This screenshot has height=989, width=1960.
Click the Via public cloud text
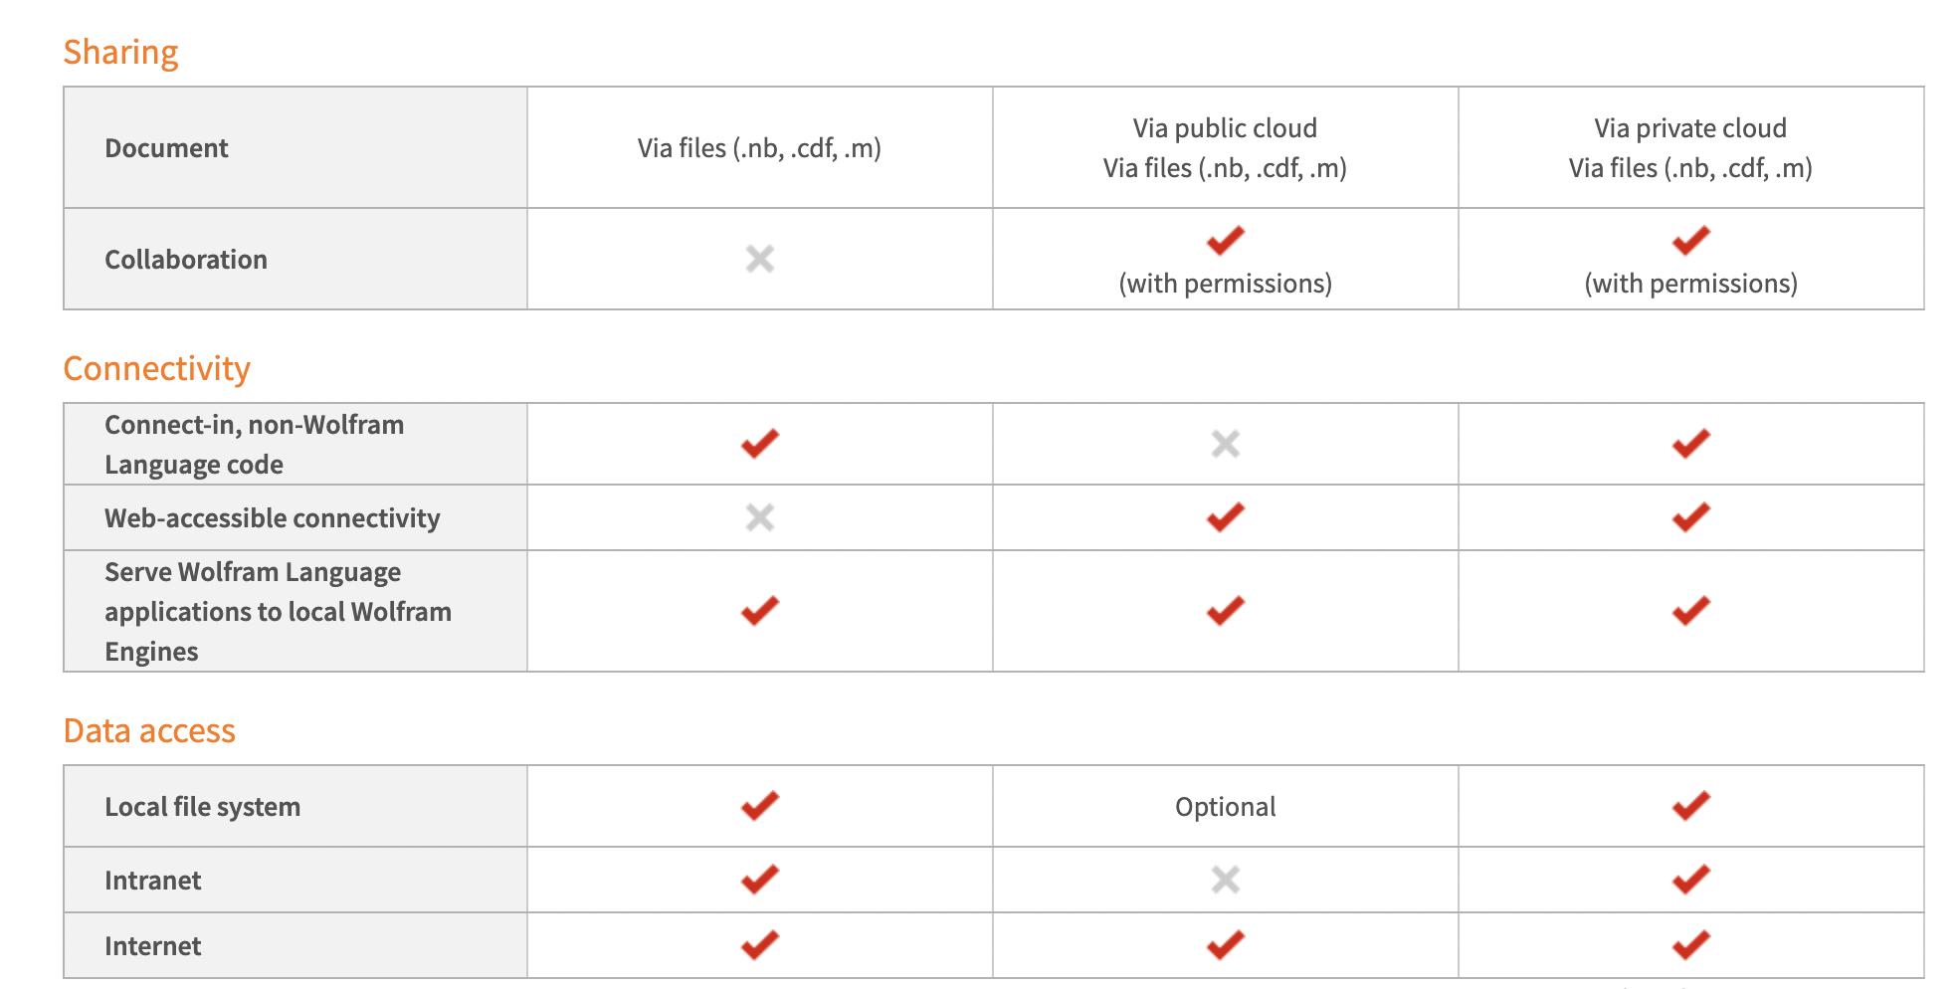tap(1225, 128)
